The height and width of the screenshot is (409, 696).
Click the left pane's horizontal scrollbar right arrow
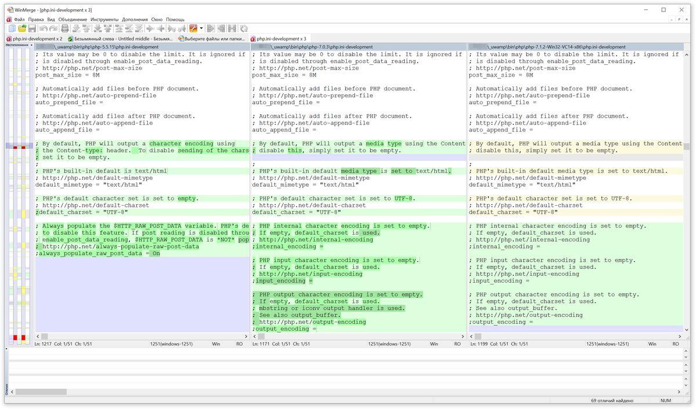click(246, 336)
